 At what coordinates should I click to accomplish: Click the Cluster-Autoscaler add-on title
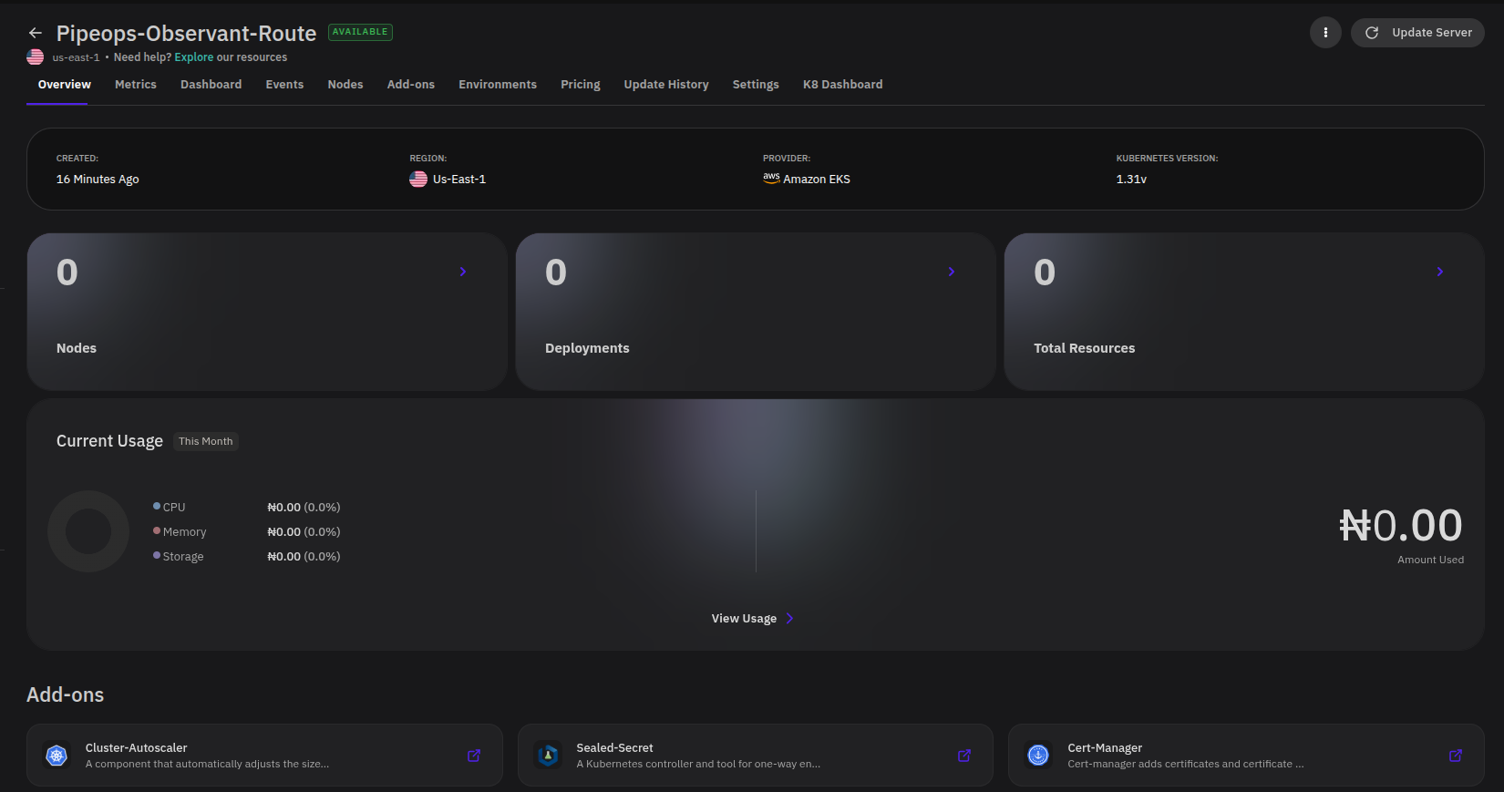click(137, 748)
